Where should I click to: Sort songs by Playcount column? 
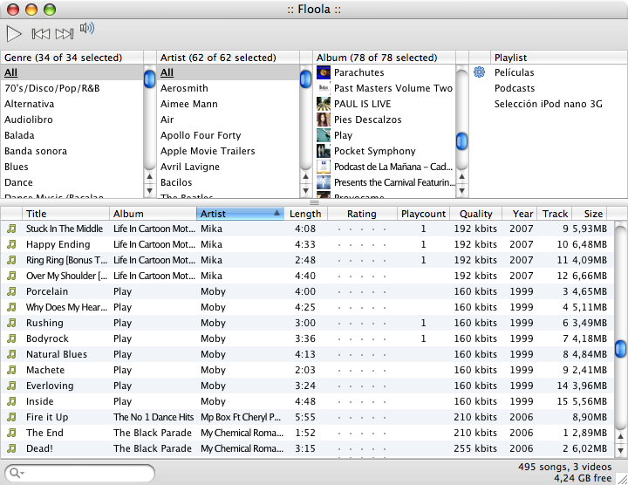(x=423, y=214)
